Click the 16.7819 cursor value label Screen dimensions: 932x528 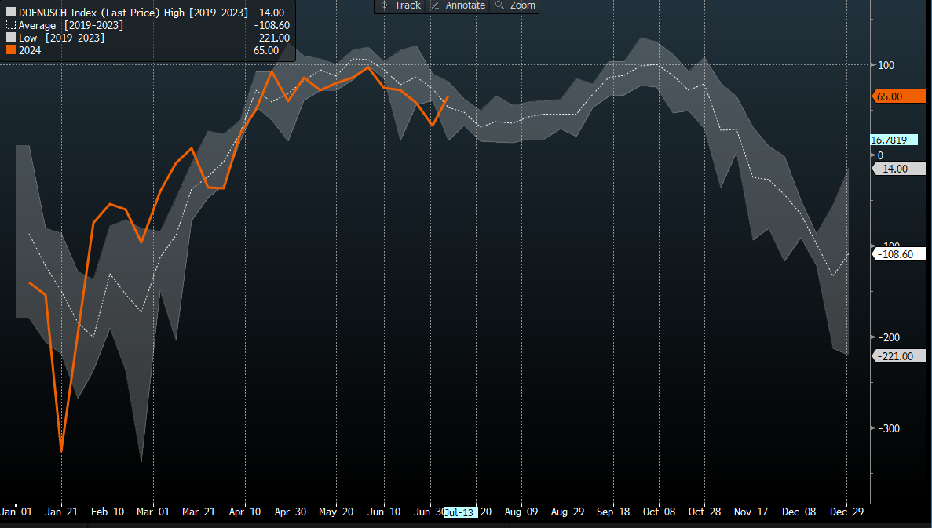click(894, 140)
